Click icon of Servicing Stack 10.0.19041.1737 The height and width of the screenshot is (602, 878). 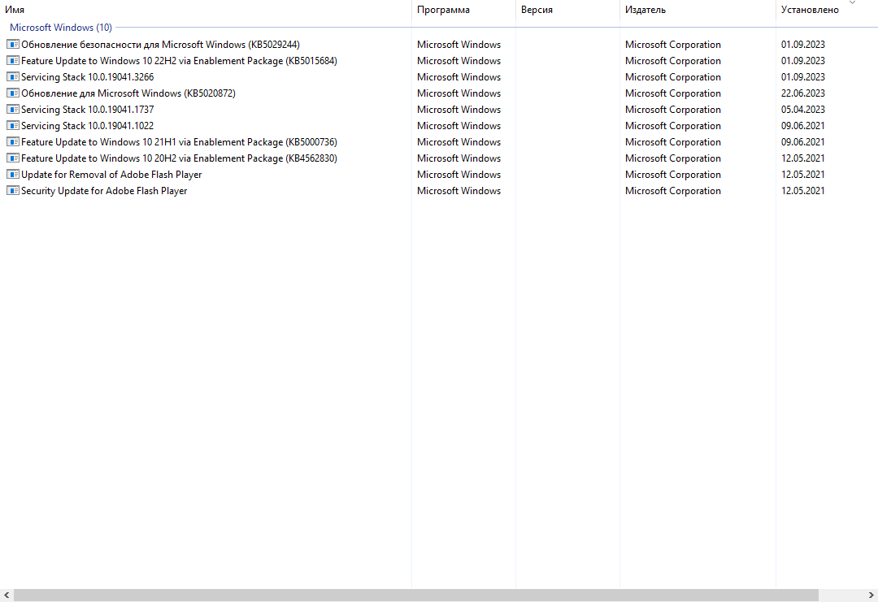pos(12,109)
